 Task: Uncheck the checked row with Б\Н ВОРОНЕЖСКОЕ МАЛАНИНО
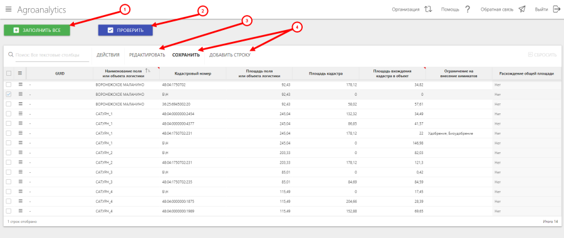click(x=9, y=94)
